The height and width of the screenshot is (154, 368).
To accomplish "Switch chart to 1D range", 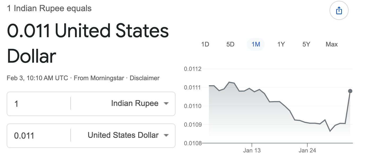I will point(205,44).
